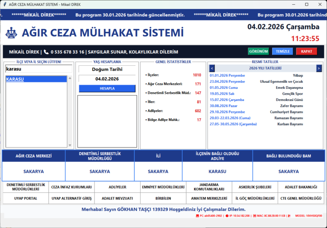This screenshot has height=228, width=327.
Task: Click the PC name icon in status bar
Action: coord(197,216)
